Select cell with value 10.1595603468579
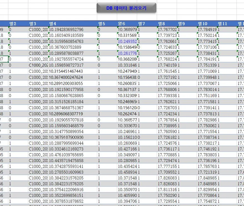244x206 pixels. tap(73, 126)
